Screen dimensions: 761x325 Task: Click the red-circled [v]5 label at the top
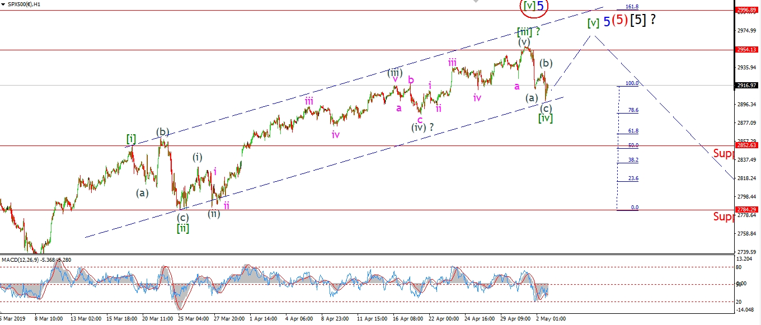click(533, 6)
